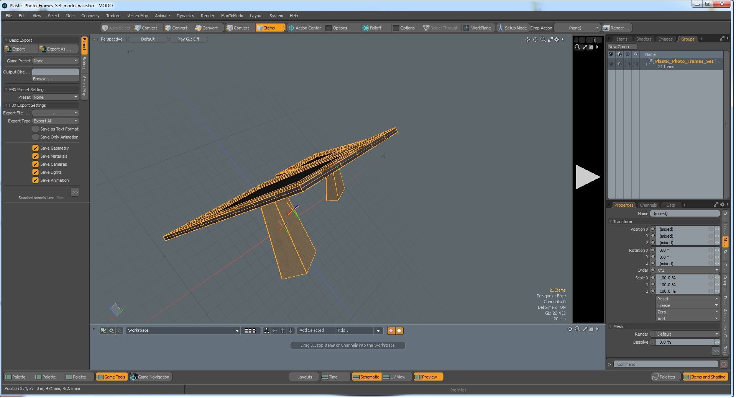Uncheck Save Materials checkbox

point(35,156)
